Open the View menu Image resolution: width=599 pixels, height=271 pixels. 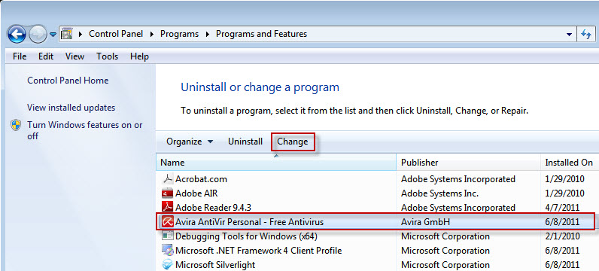pyautogui.click(x=74, y=56)
